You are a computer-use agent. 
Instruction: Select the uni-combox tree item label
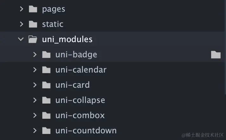[x=80, y=115]
